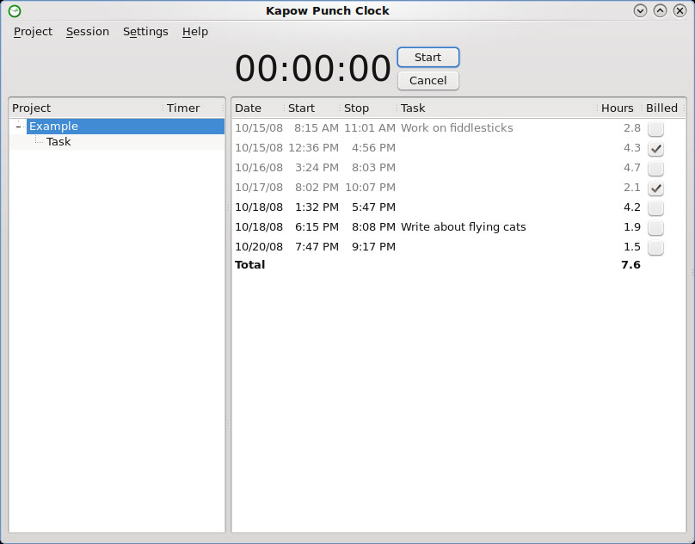
Task: Click the 6:15 PM start time
Action: (x=317, y=226)
